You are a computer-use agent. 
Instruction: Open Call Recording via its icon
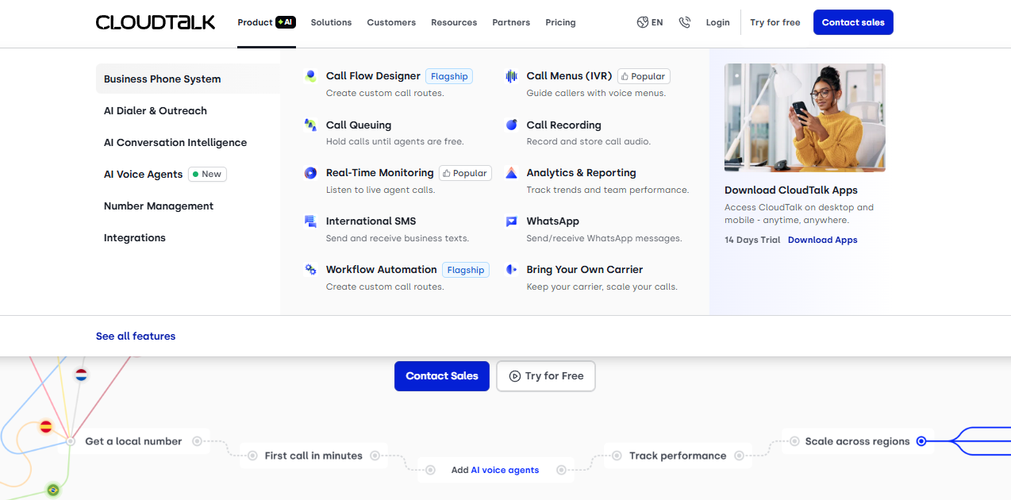pyautogui.click(x=511, y=125)
